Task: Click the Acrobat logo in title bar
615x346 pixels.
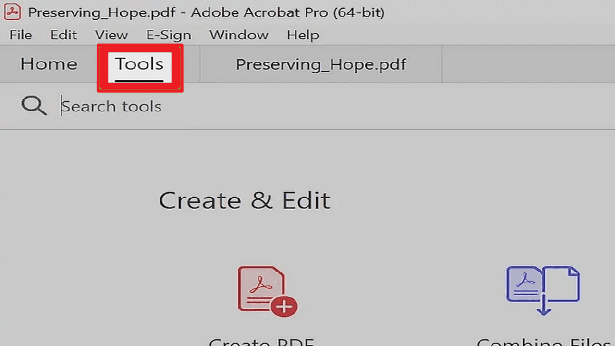Action: (x=12, y=12)
